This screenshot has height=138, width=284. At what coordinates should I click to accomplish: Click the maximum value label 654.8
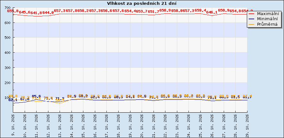tap(236, 11)
